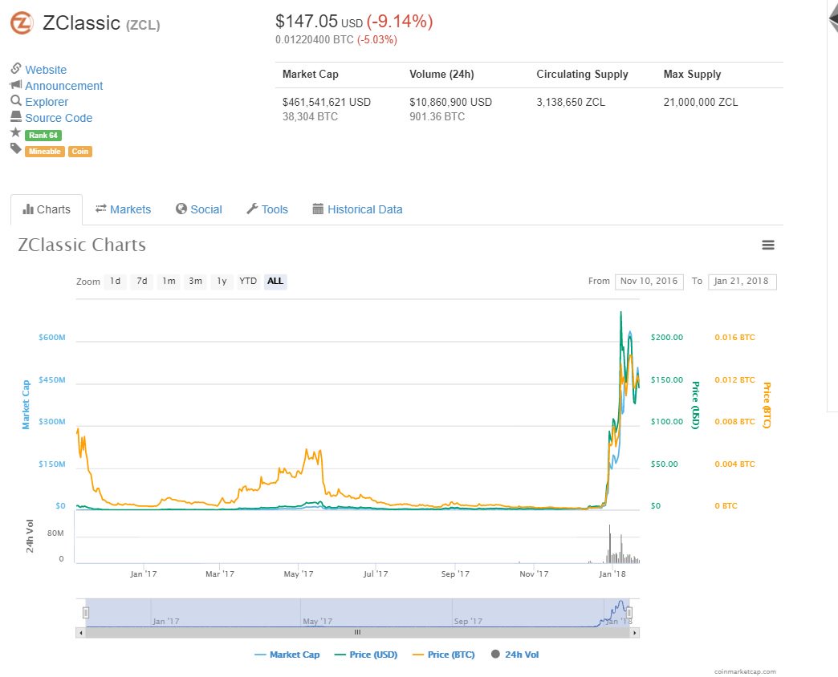Switch to the Historical Data tab
838x677 pixels.
pos(357,209)
